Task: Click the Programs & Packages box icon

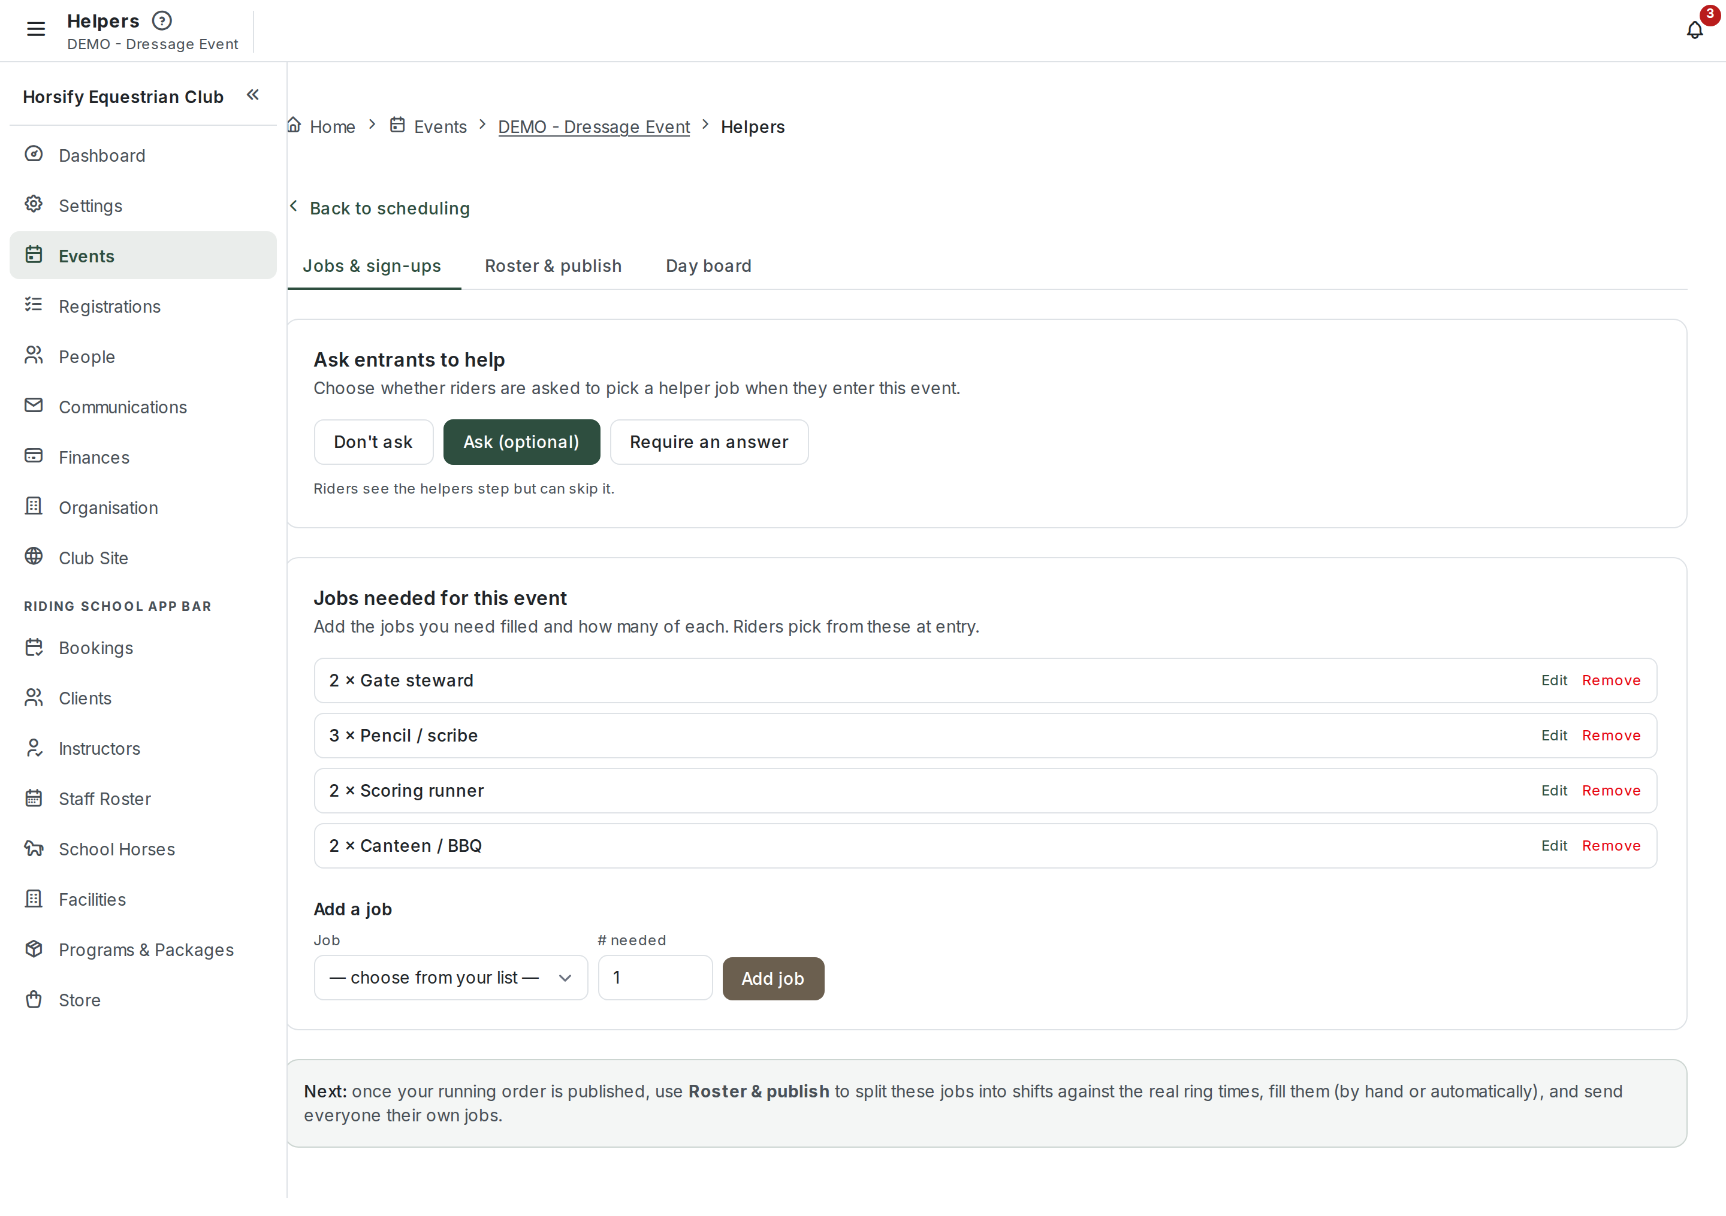Action: [x=34, y=949]
